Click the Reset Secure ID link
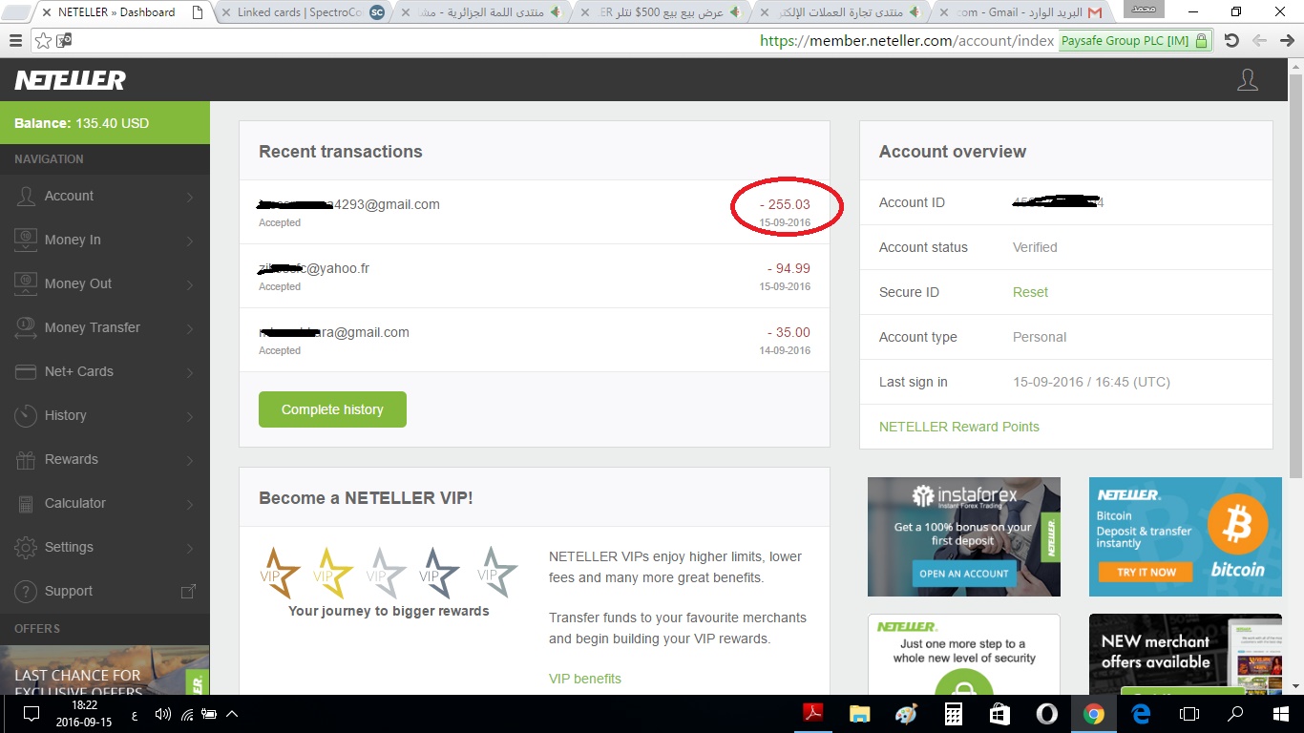 1030,292
